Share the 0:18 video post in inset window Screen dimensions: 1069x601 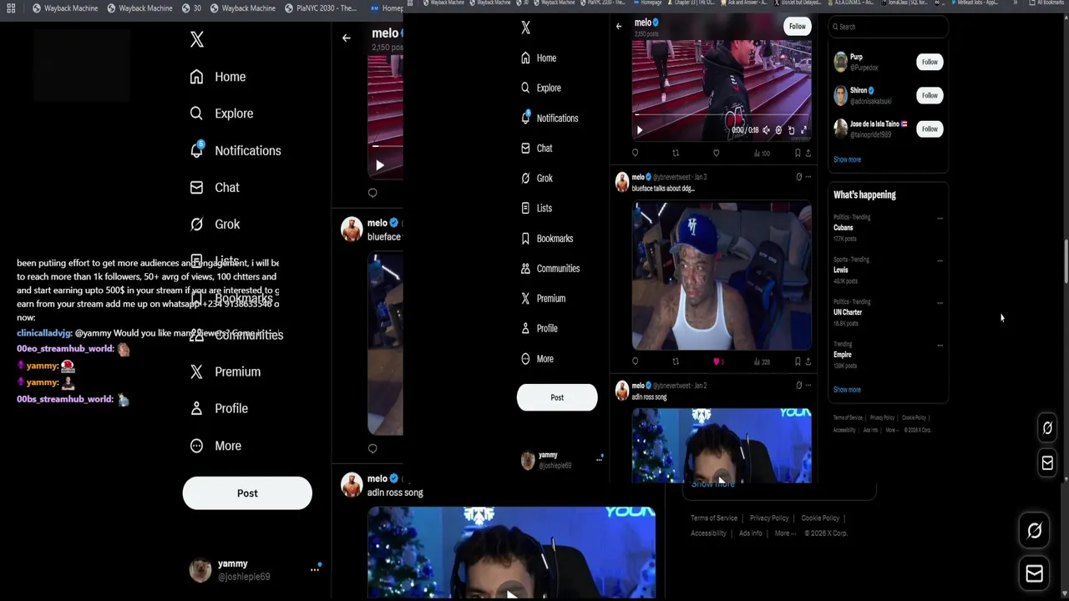tap(808, 153)
